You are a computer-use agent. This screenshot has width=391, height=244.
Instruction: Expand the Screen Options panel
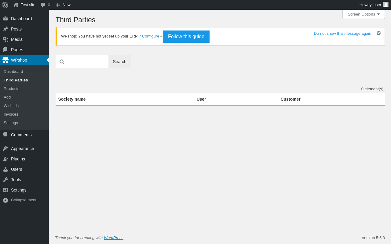tap(364, 14)
